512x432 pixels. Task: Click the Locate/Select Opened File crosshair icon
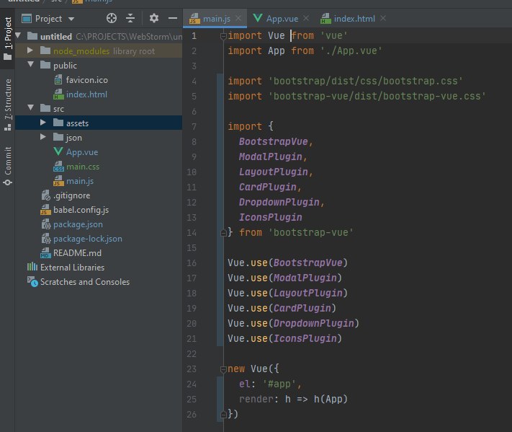coord(112,18)
